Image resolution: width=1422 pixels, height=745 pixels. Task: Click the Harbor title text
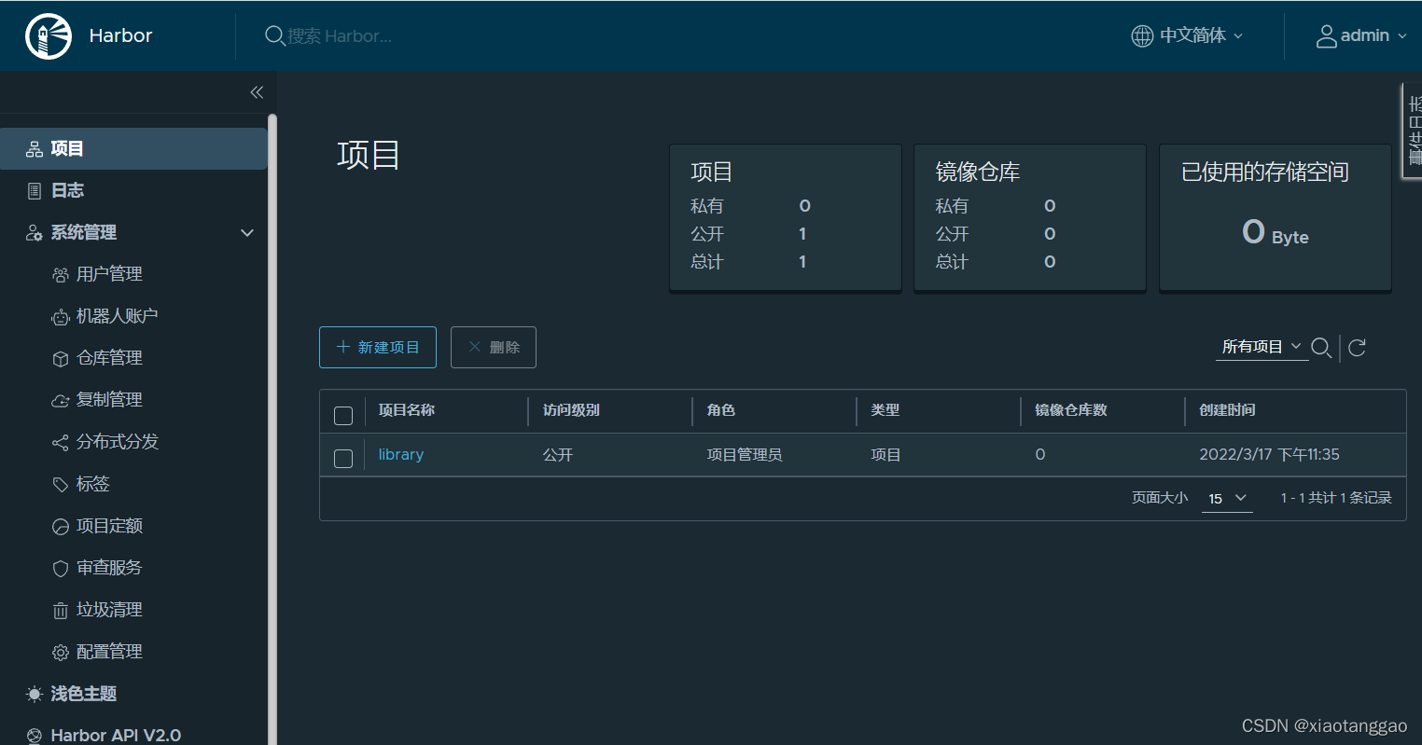click(120, 36)
